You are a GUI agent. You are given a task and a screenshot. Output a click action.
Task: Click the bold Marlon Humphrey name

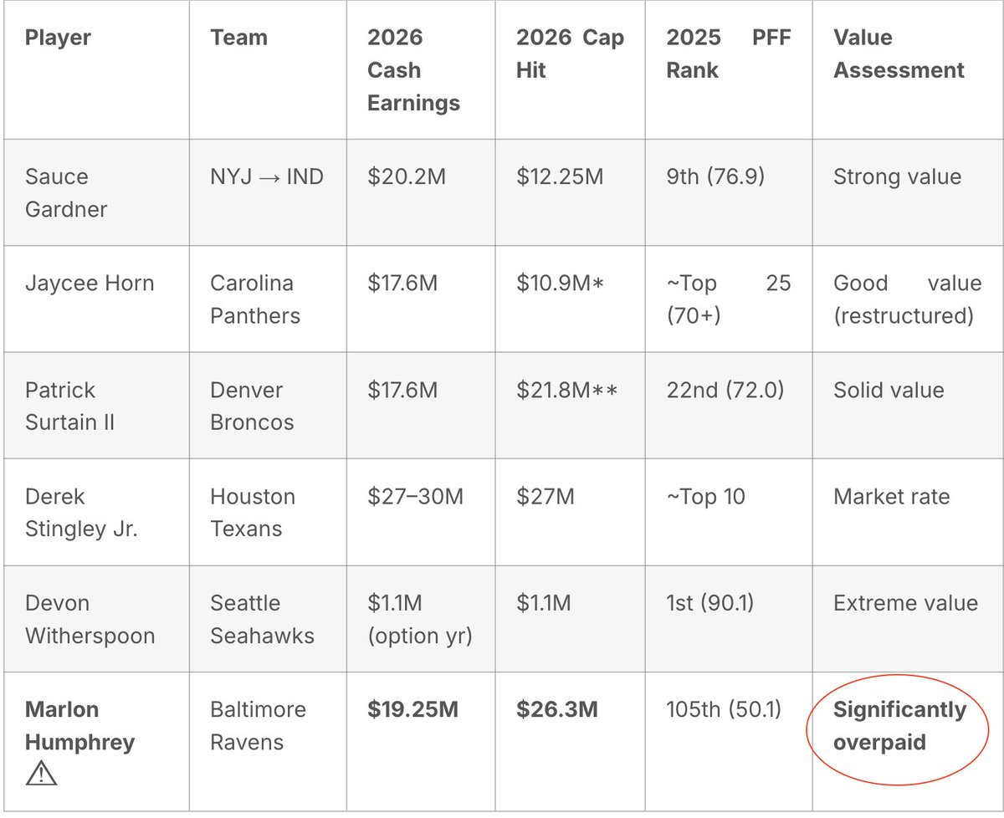tap(79, 726)
